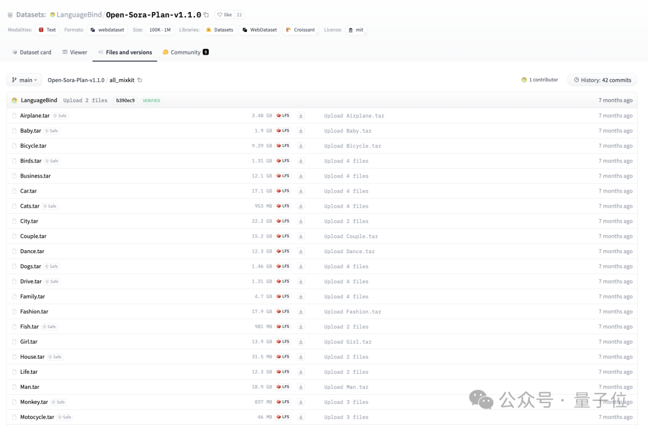
Task: Open the main branch dropdown
Action: coord(25,80)
